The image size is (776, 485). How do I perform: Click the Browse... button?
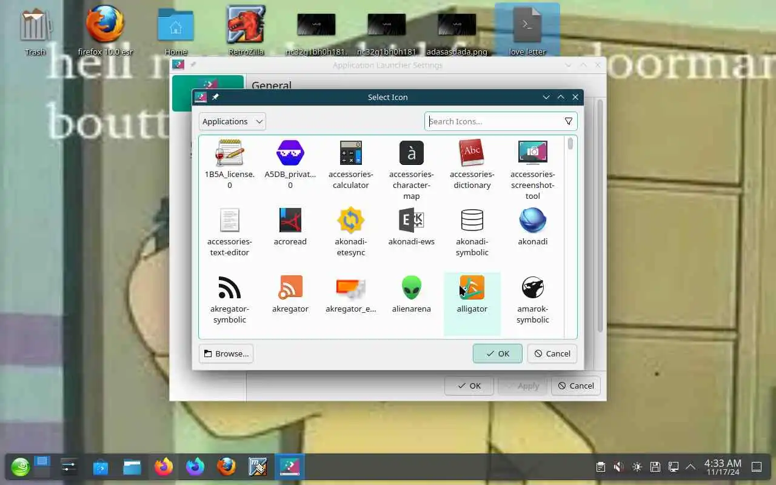[226, 353]
